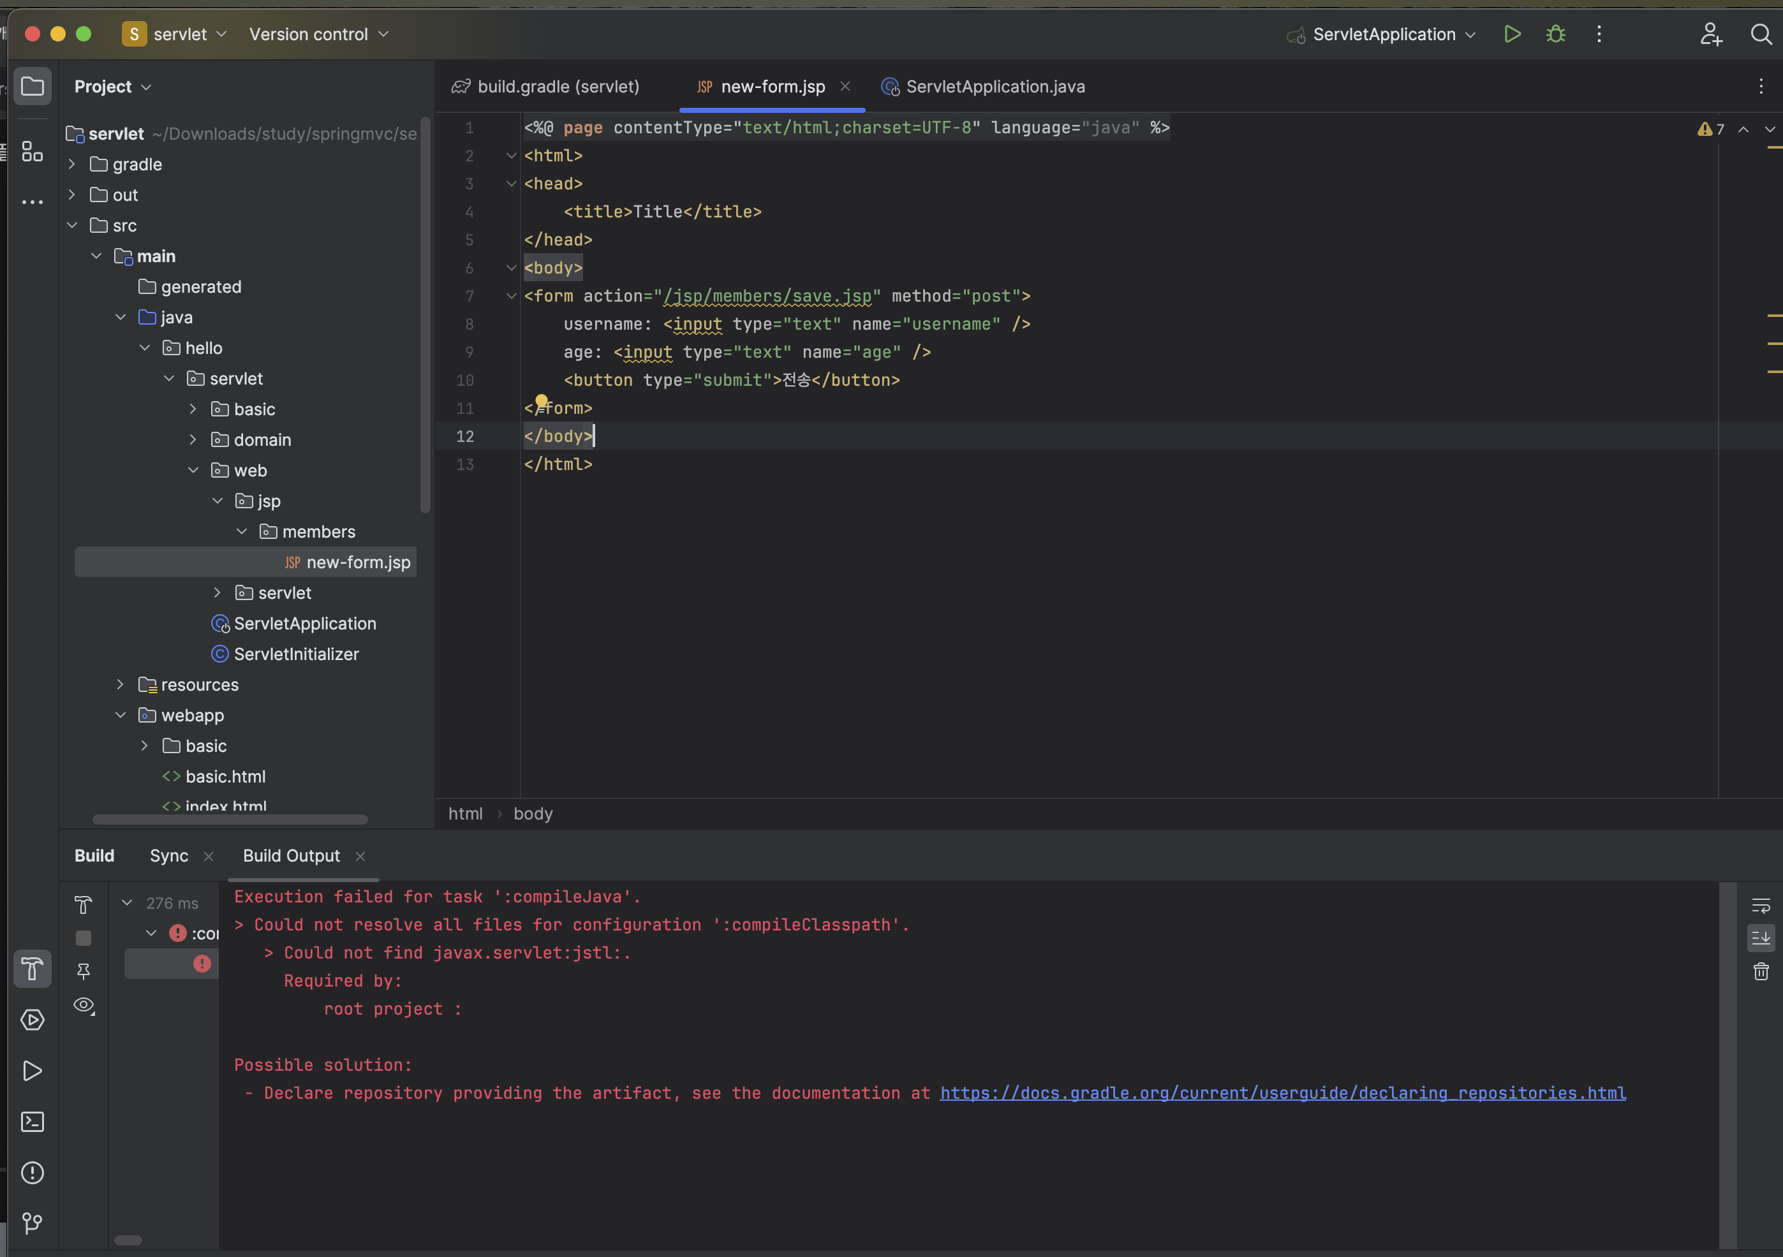Image resolution: width=1783 pixels, height=1257 pixels.
Task: Toggle build view options eye icon
Action: coord(83,1006)
